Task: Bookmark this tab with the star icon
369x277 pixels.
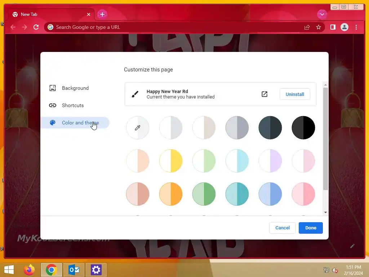Action: [x=319, y=27]
